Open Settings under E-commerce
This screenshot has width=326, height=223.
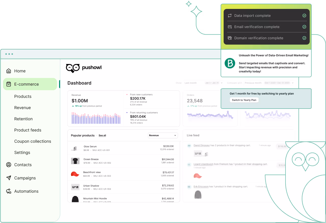[22, 152]
